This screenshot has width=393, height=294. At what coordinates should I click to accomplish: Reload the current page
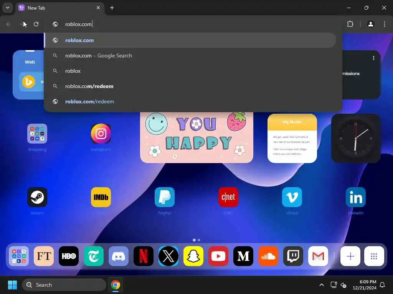(x=36, y=24)
